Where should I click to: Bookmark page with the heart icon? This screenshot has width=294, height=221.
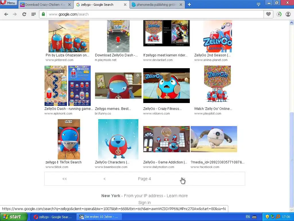click(x=268, y=14)
